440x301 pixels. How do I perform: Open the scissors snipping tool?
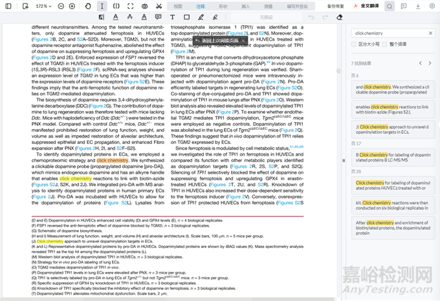159,6
